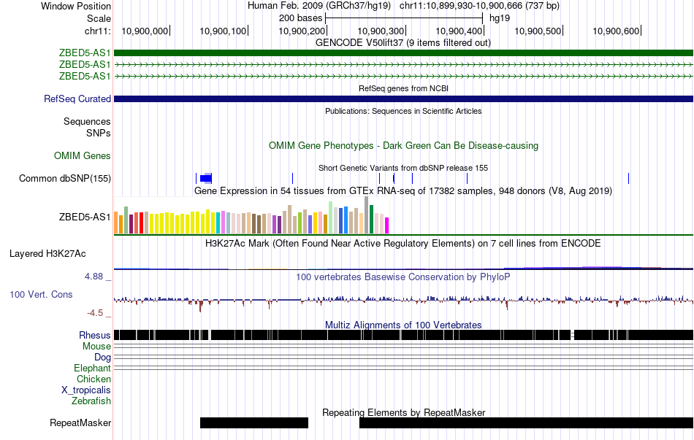The image size is (694, 440).
Task: Click the 10,900,300 ruler position
Action: 381,31
